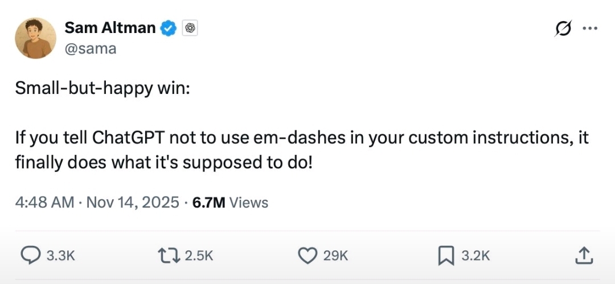The width and height of the screenshot is (615, 284).
Task: Share the post via the upload arrow icon
Action: pyautogui.click(x=584, y=256)
